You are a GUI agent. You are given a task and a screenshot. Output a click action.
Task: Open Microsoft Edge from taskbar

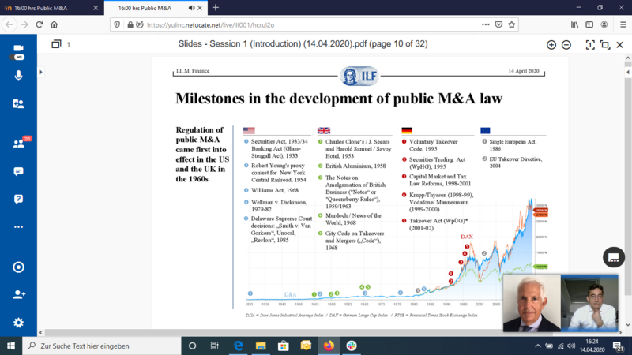tap(239, 346)
